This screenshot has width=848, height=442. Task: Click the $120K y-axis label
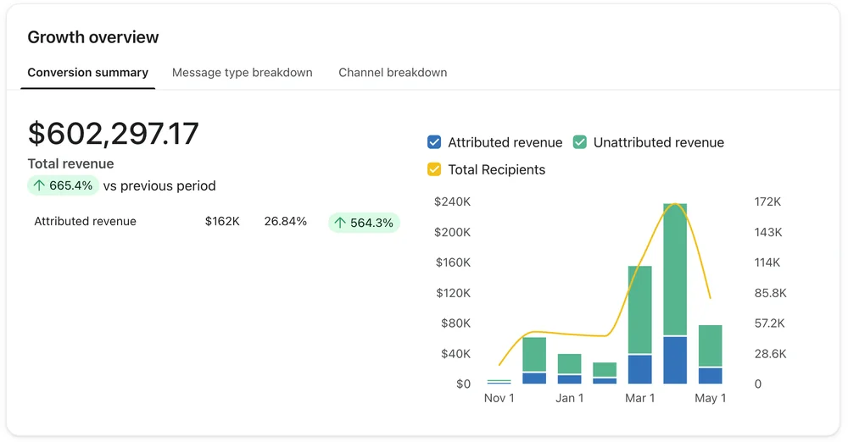tap(453, 293)
